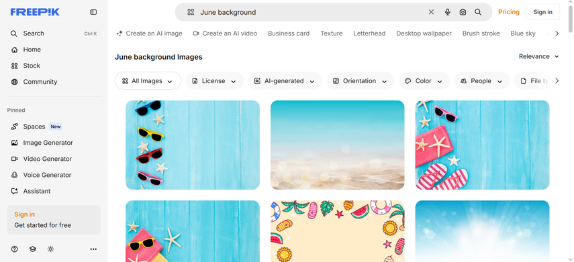Click the magnifier search submit icon
Image resolution: width=574 pixels, height=262 pixels.
478,12
